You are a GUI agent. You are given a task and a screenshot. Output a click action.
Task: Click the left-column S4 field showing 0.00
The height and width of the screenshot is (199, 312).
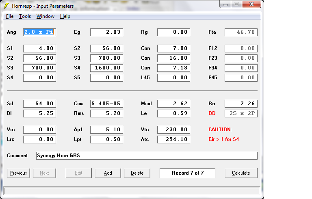click(39, 78)
